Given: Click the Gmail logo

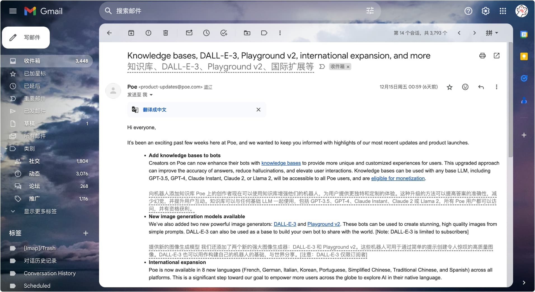Looking at the screenshot, I should [43, 11].
